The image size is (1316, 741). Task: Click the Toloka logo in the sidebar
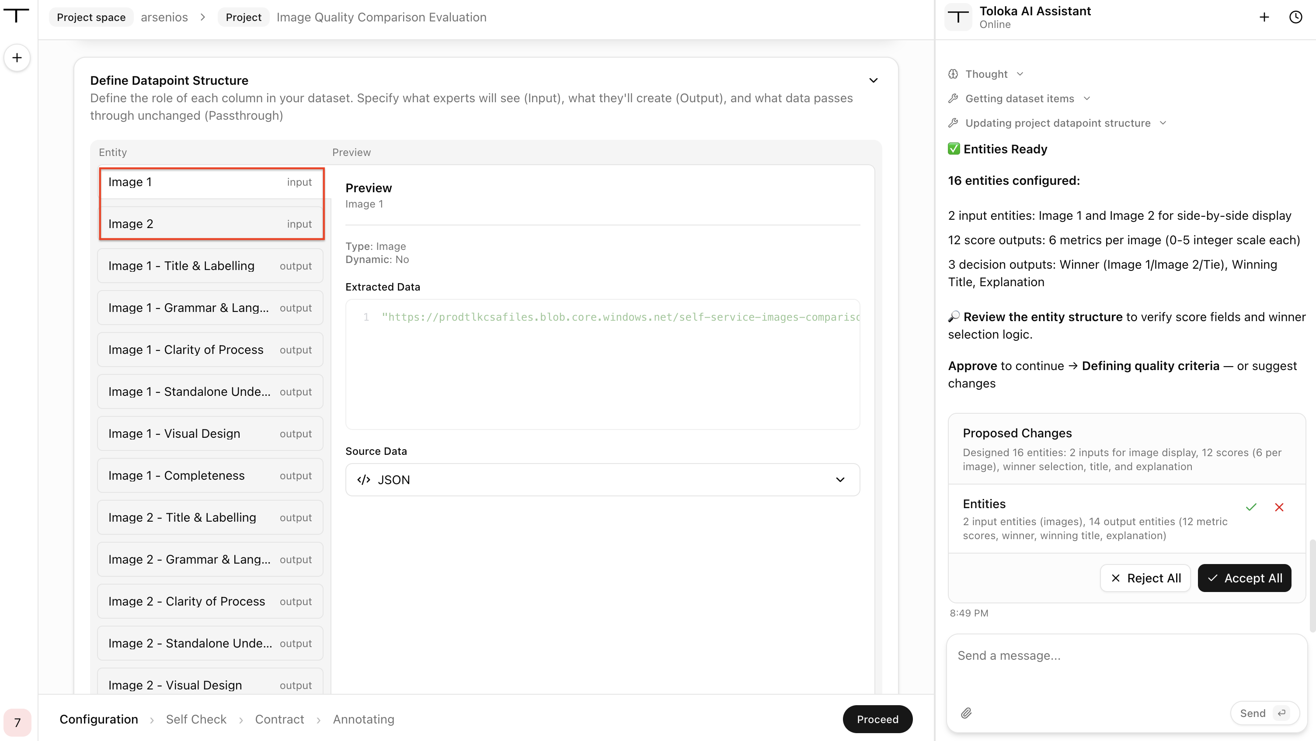point(16,15)
